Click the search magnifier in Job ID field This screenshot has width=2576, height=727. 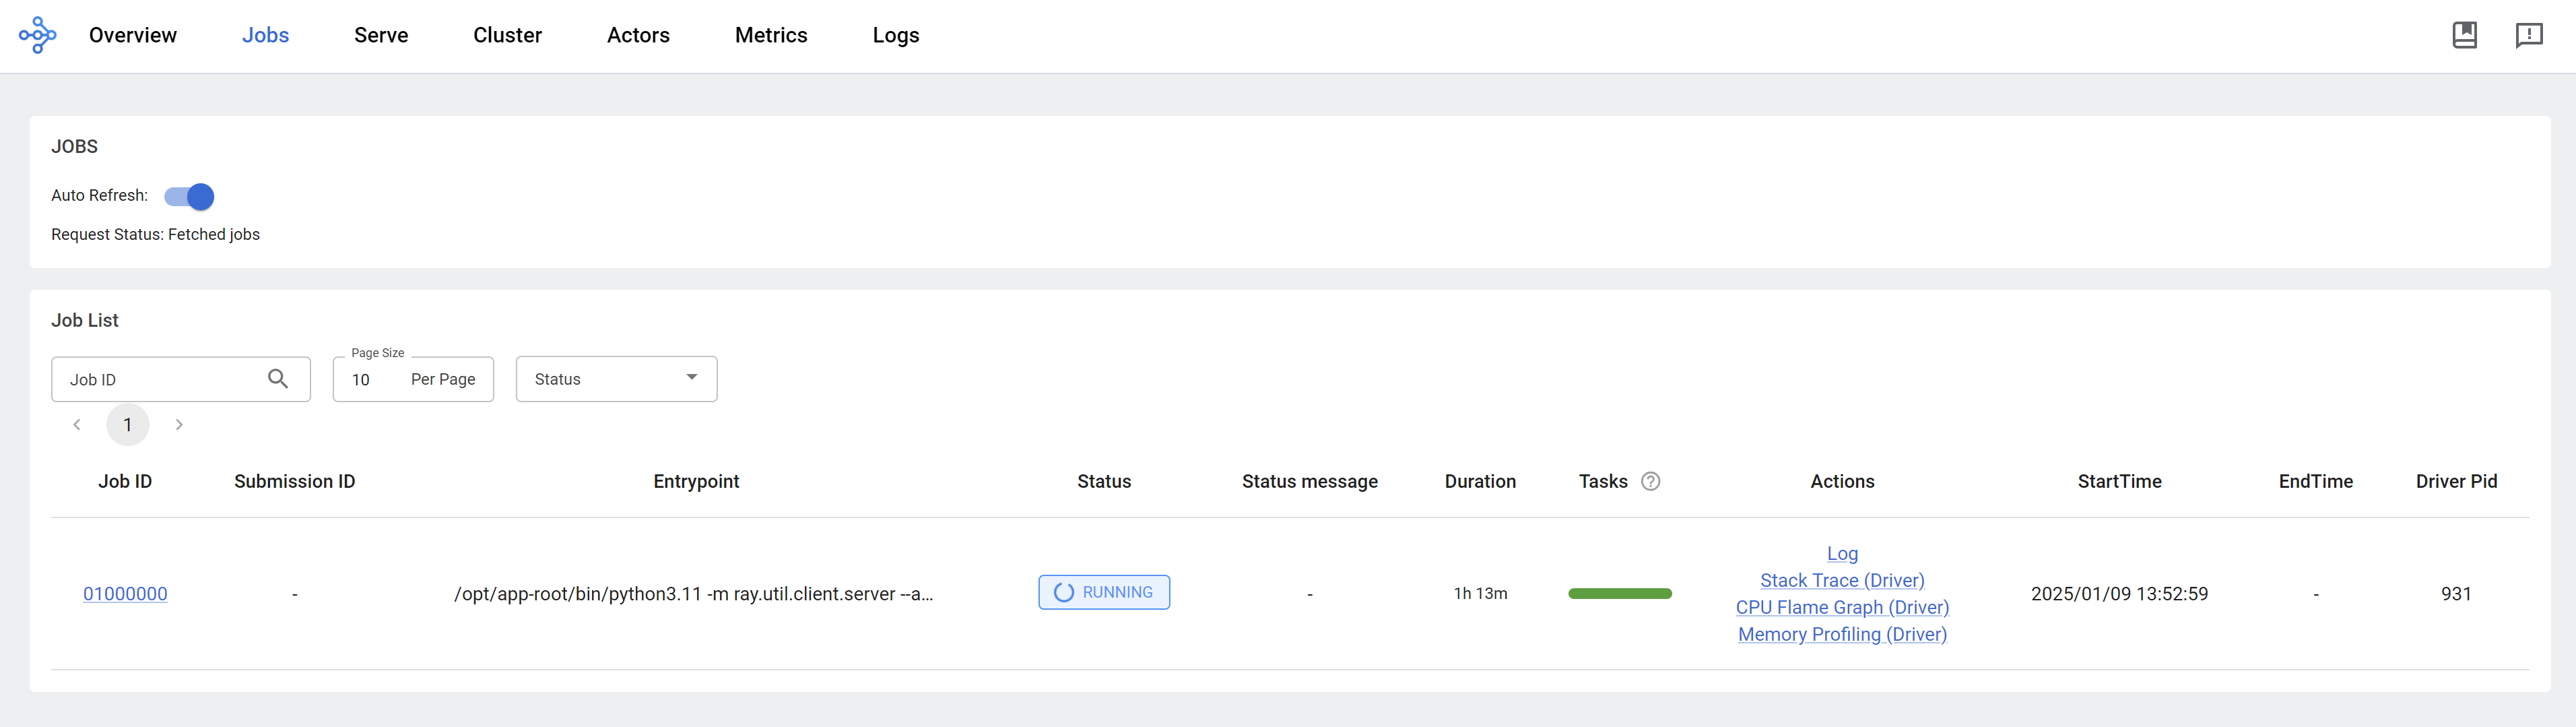(x=278, y=379)
